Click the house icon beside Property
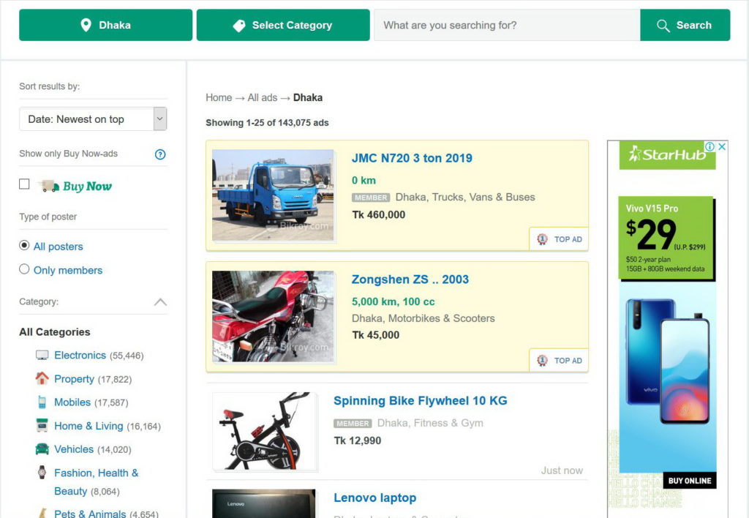The height and width of the screenshot is (518, 749). pos(43,378)
